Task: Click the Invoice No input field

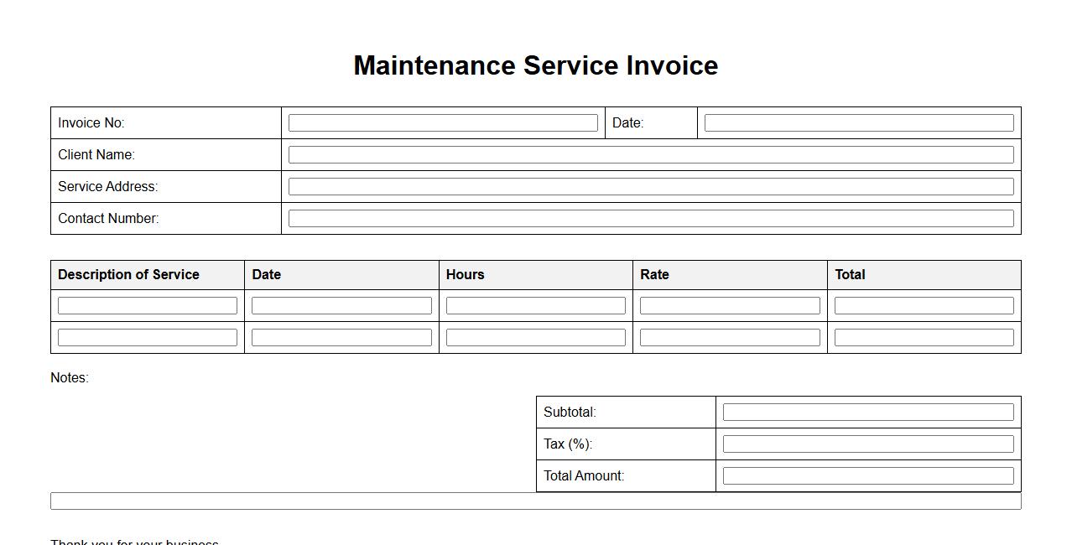Action: 443,123
